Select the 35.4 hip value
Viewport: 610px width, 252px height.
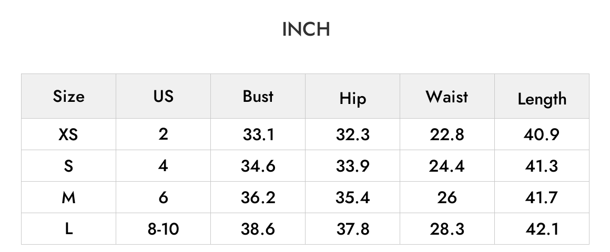click(353, 197)
